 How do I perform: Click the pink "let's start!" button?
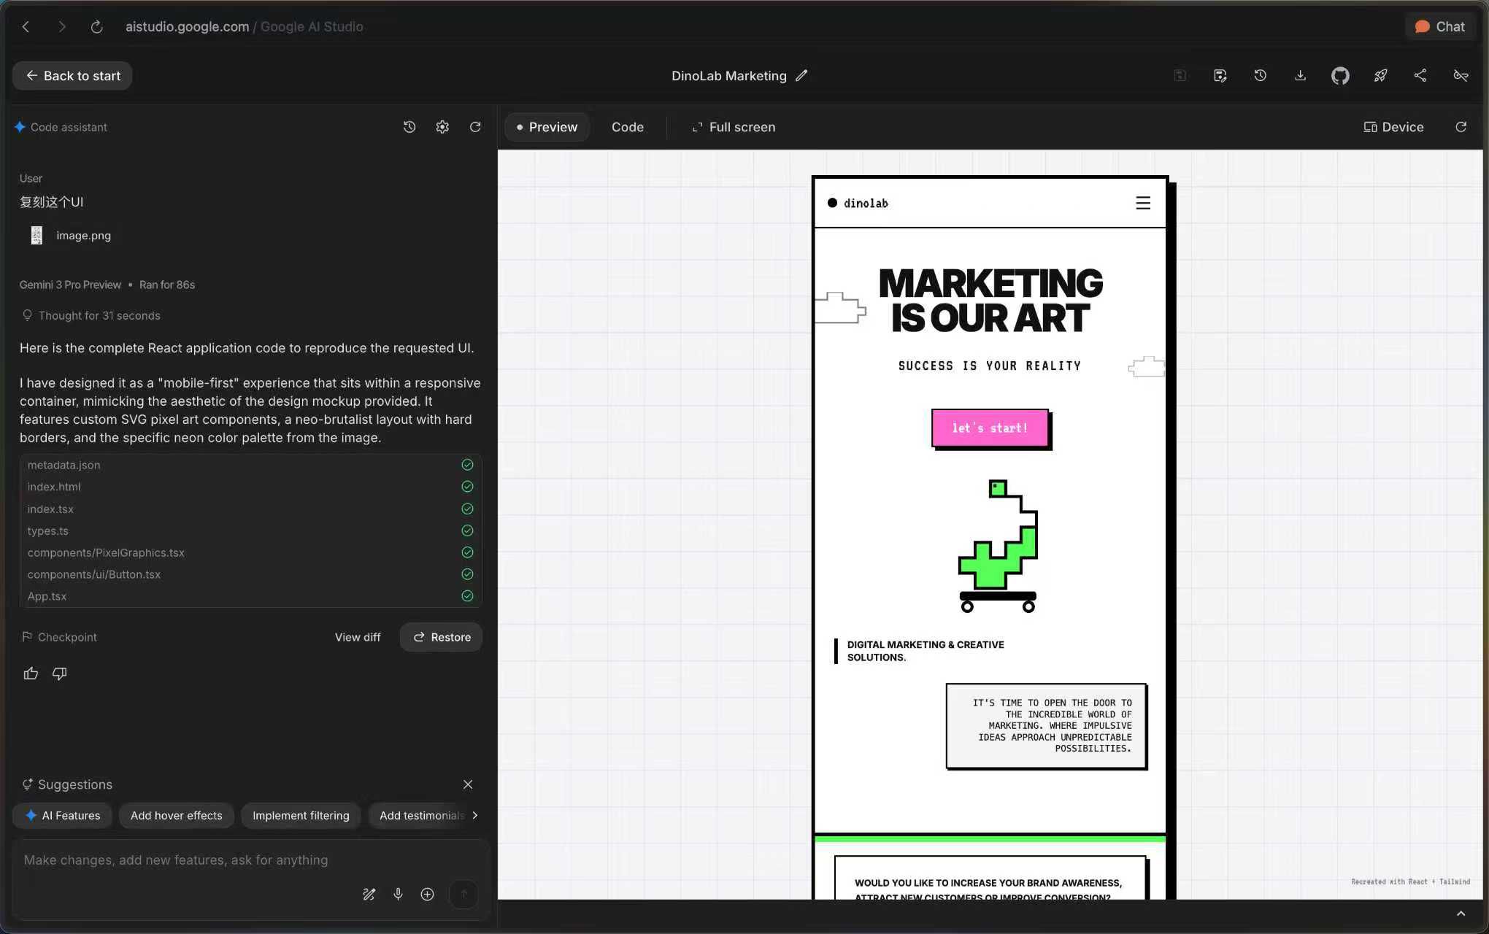pos(990,428)
